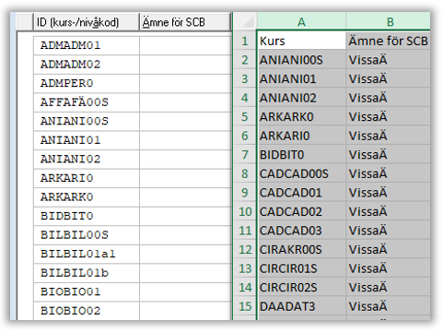Click Excel cell 'CIRAKR00S'
The height and width of the screenshot is (333, 443).
click(301, 249)
